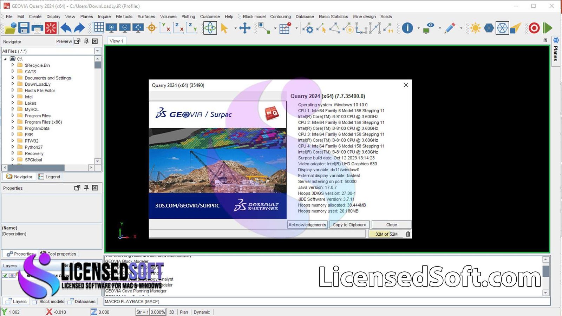Click the orange crosshair target icon
The height and width of the screenshot is (316, 562).
click(x=152, y=28)
